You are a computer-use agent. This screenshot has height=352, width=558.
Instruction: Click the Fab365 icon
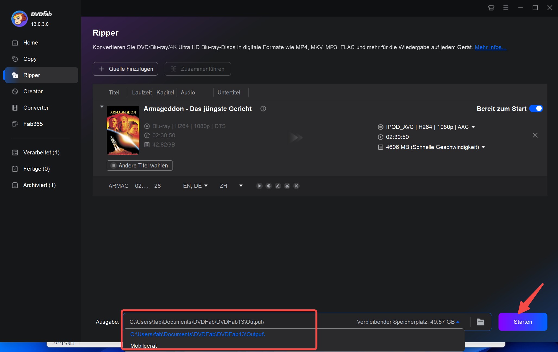[x=15, y=124]
